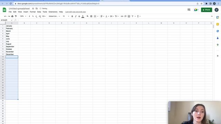Open 'Last edit was seconds ago' link

point(76,12)
